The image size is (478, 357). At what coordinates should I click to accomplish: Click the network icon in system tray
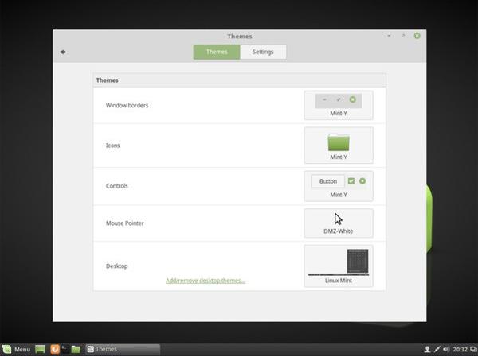(437, 349)
